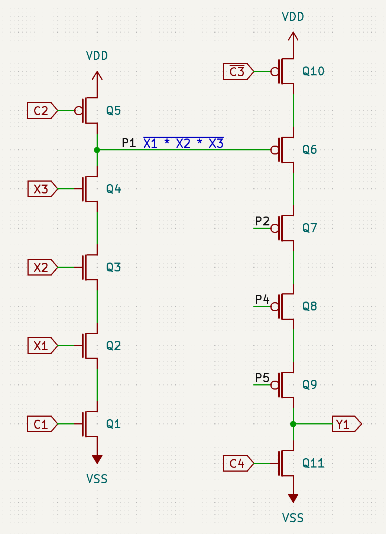Click the P4 net label at Q8
Image resolution: width=386 pixels, height=534 pixels.
262,299
